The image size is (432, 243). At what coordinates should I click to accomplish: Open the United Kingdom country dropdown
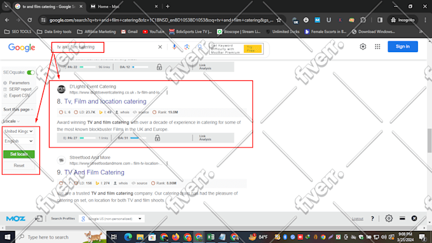18,131
